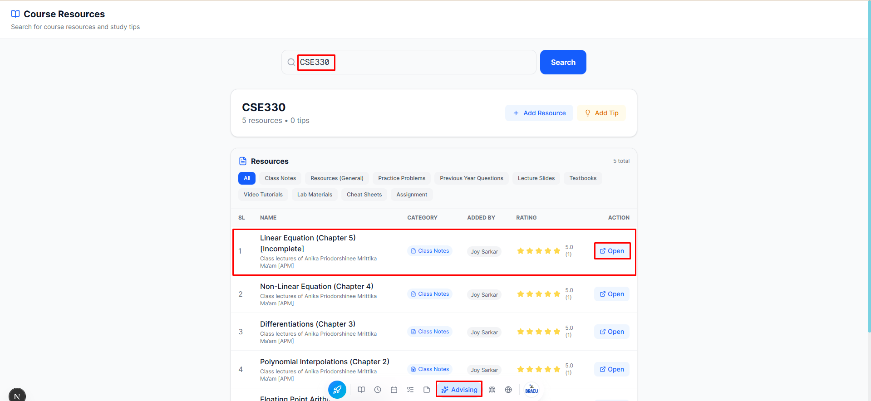Filter by Resources (General)

[x=337, y=178]
